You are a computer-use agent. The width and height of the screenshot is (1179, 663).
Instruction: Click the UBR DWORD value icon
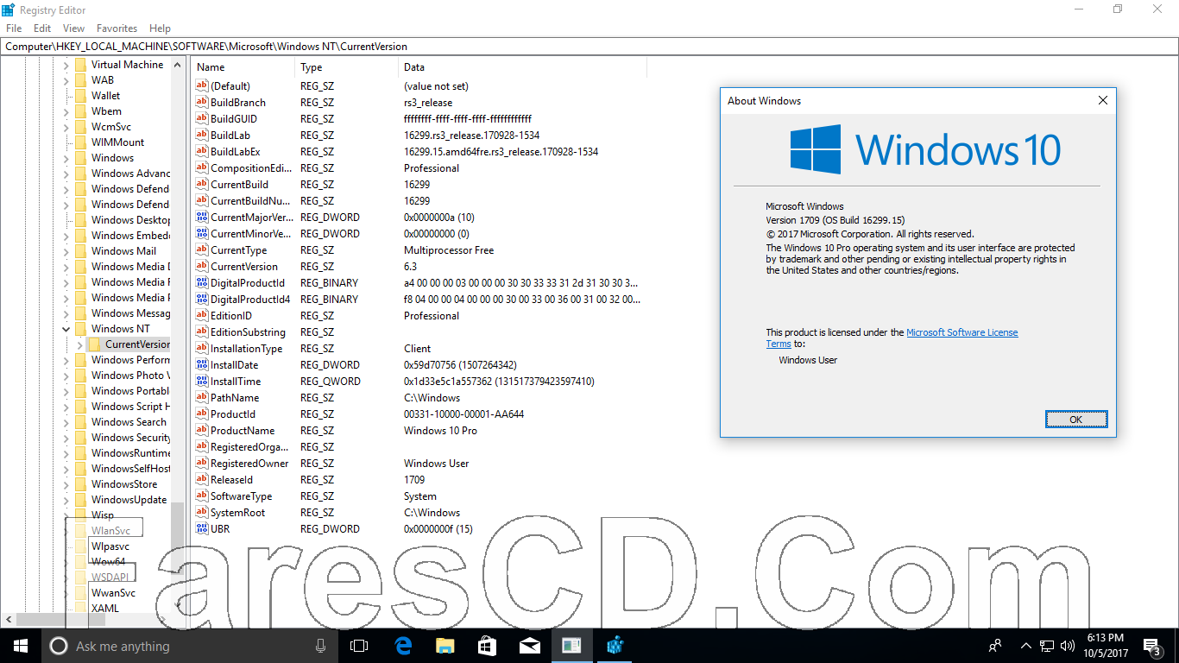(x=202, y=529)
